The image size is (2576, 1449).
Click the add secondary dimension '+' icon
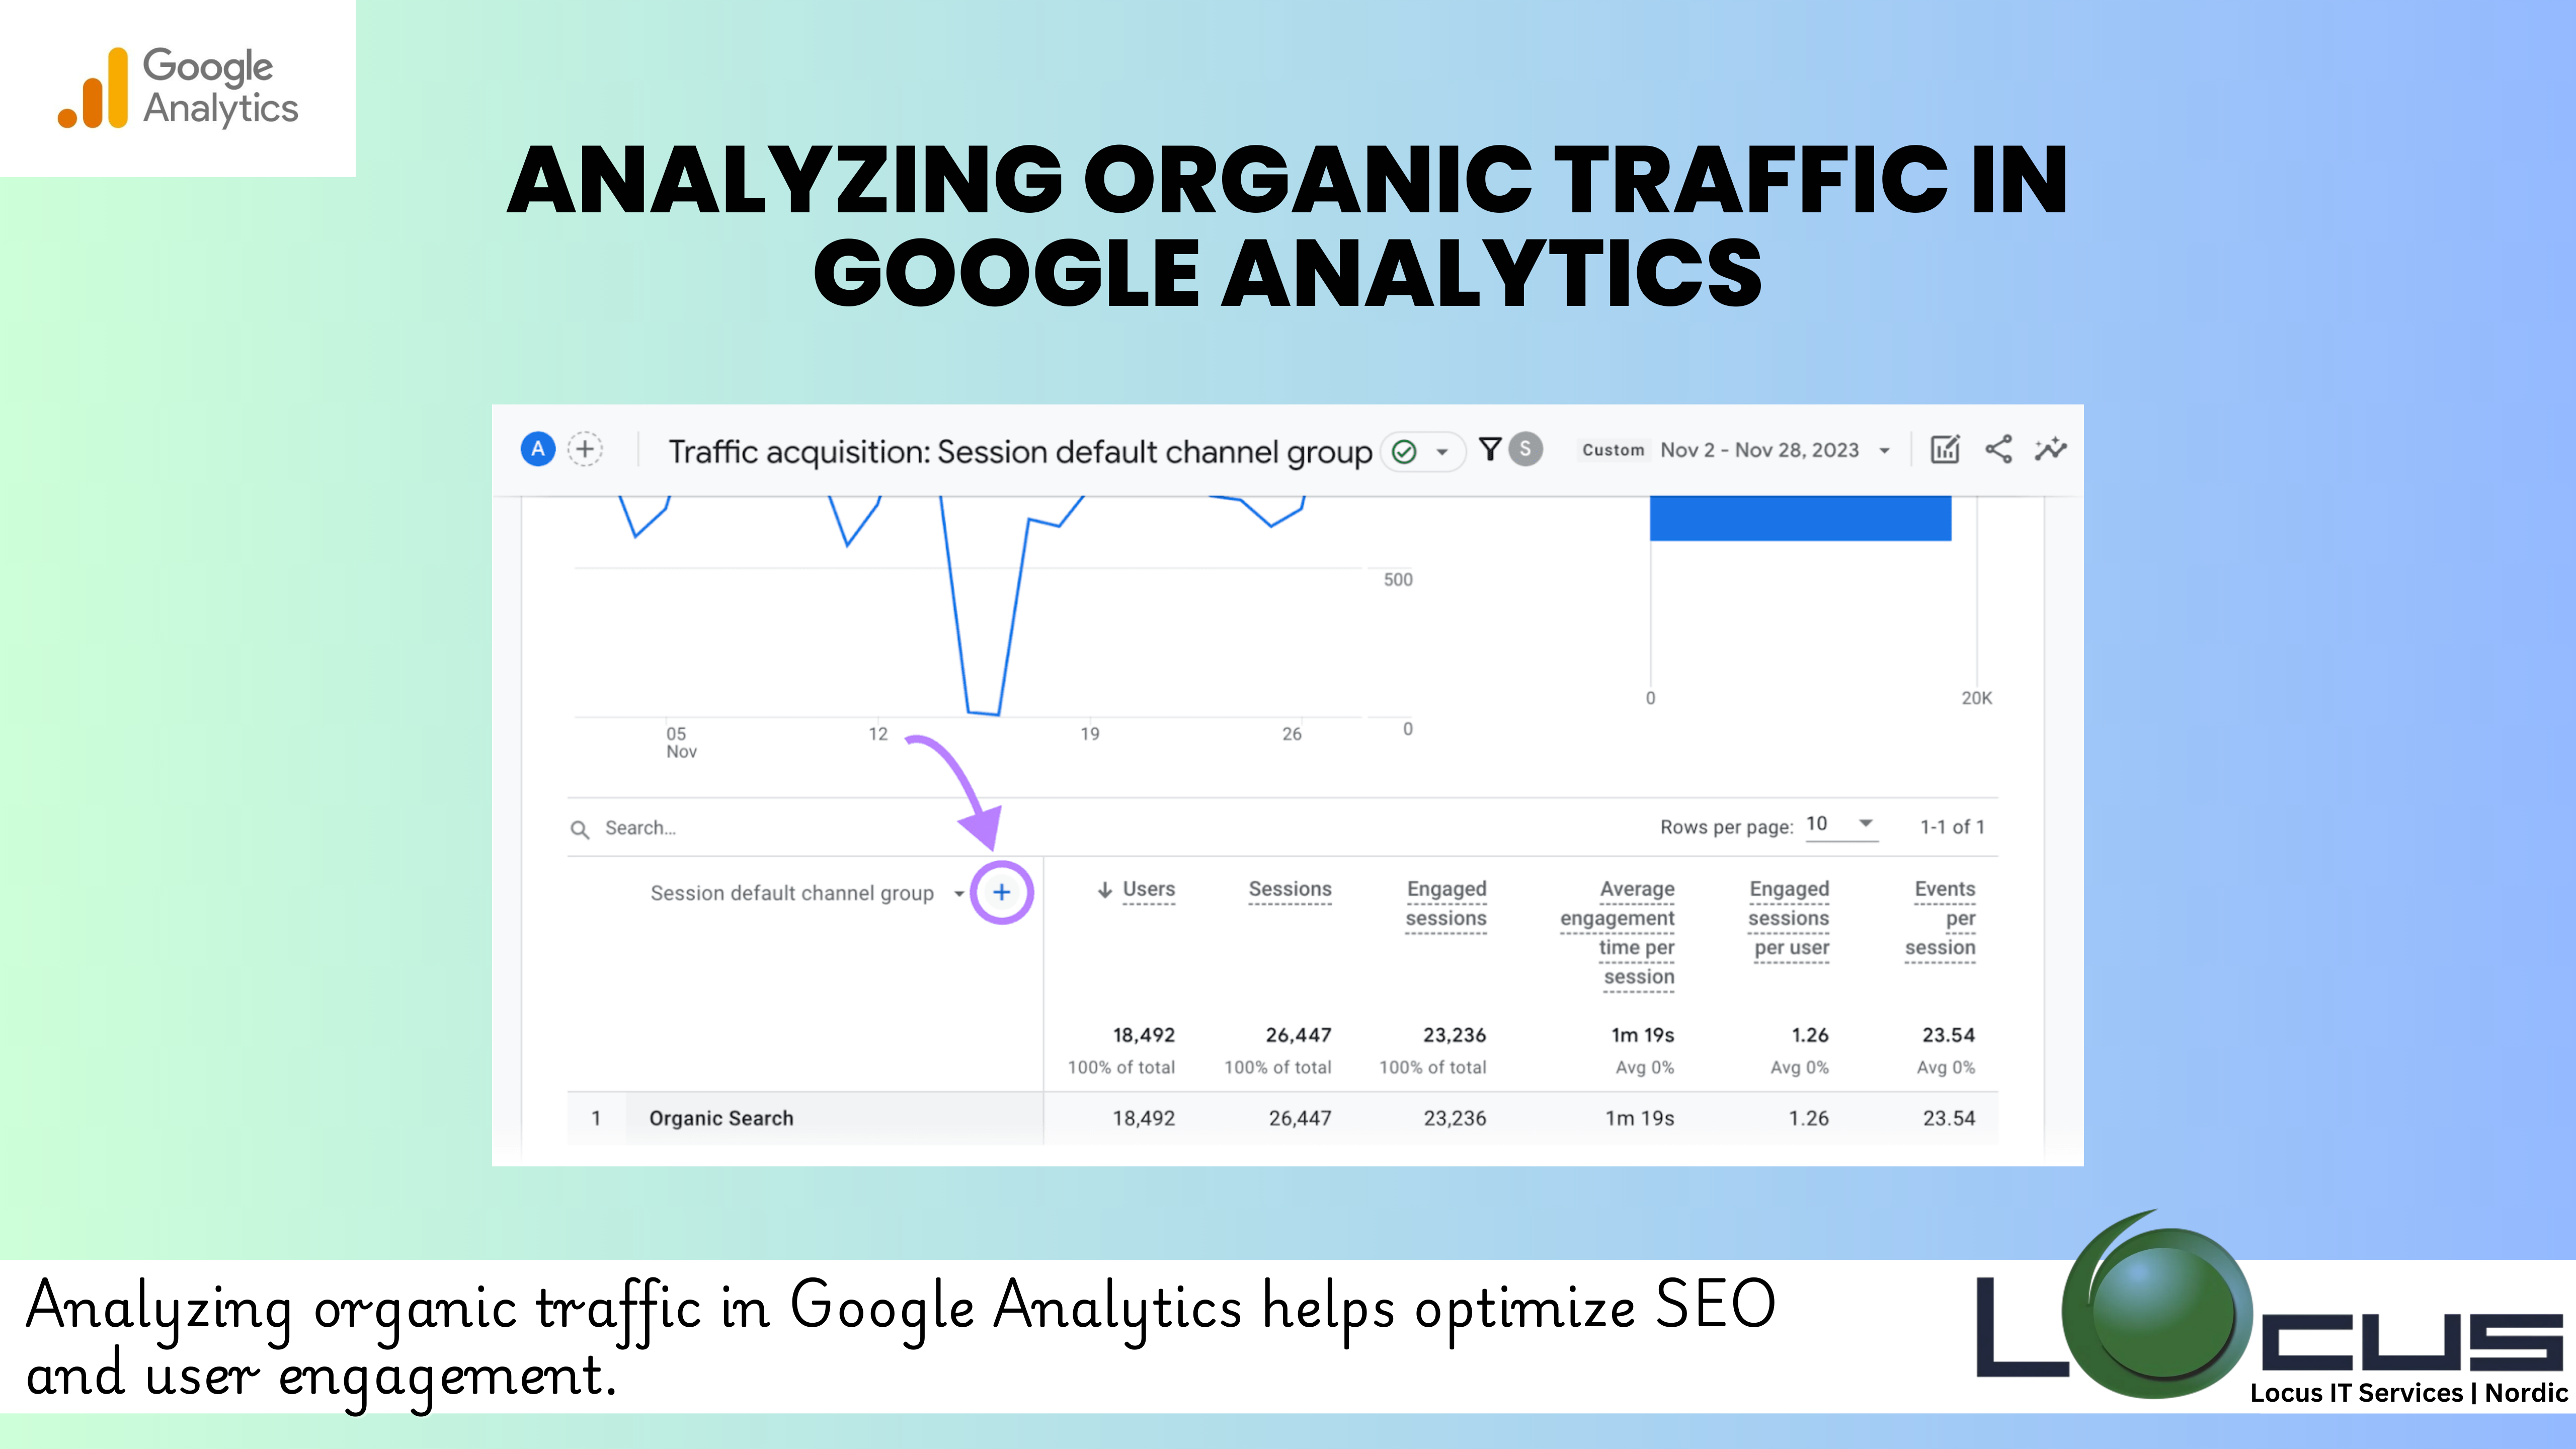[x=1001, y=892]
